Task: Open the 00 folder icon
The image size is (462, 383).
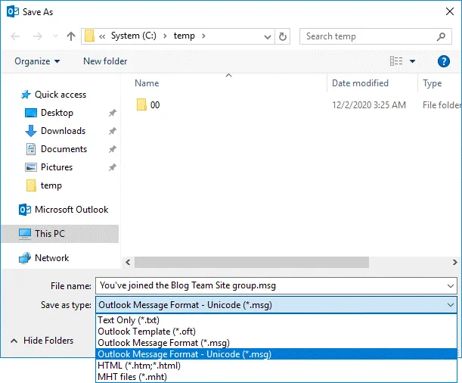Action: [x=141, y=105]
